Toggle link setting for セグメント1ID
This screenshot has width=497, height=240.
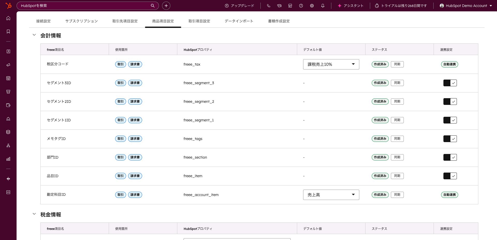point(450,120)
